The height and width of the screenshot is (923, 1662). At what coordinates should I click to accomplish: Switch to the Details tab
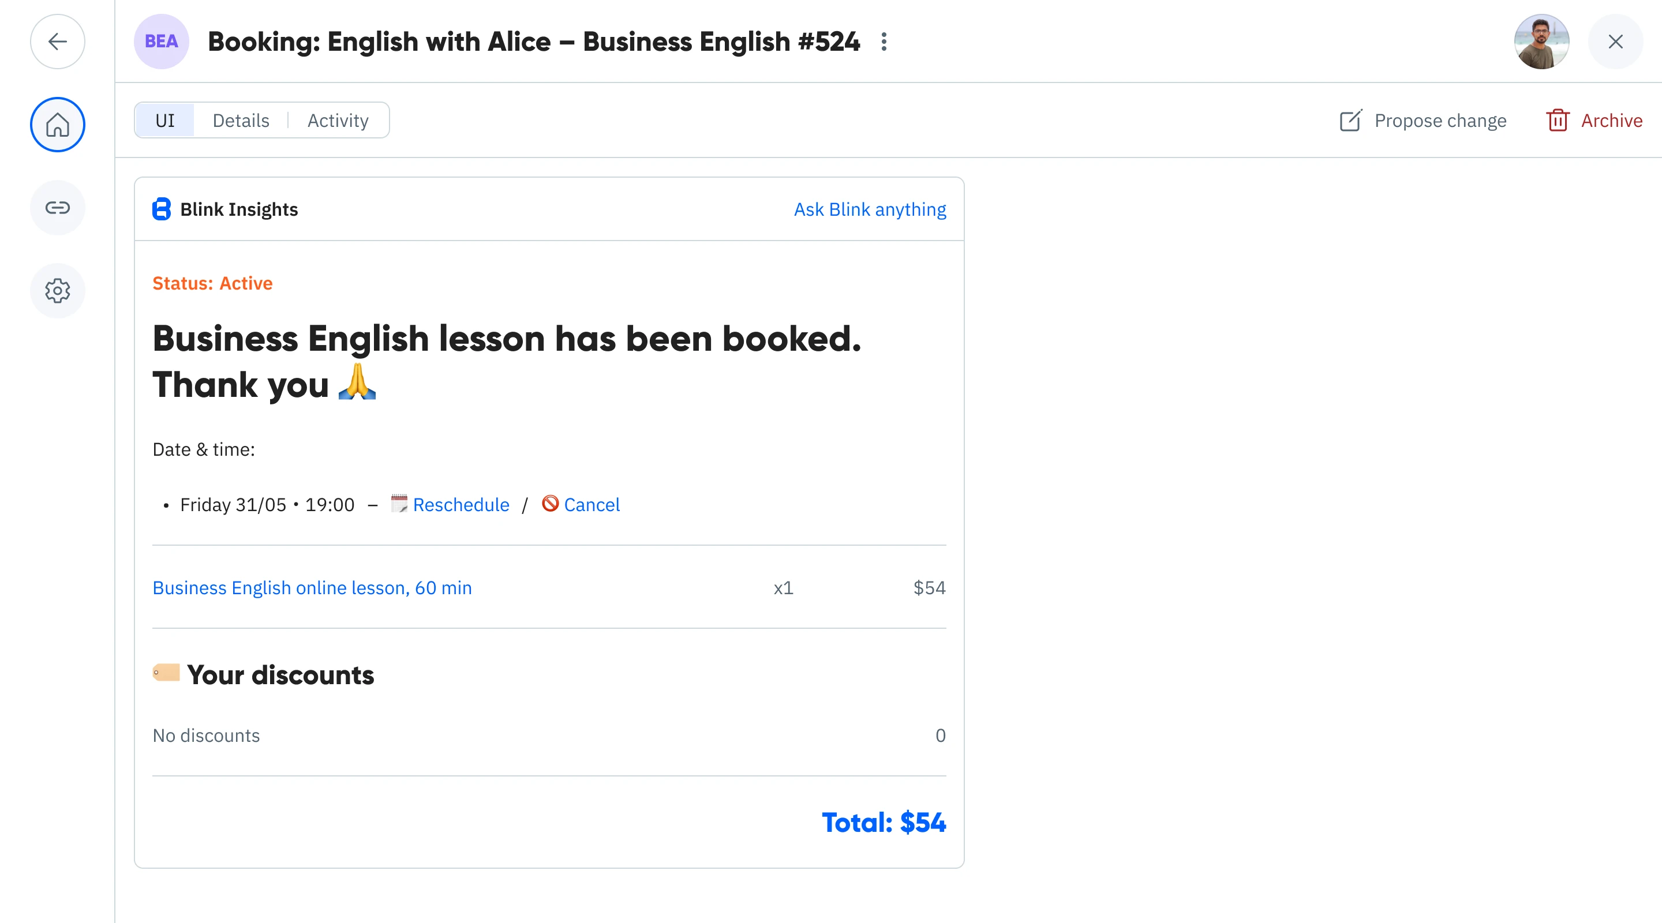click(241, 121)
